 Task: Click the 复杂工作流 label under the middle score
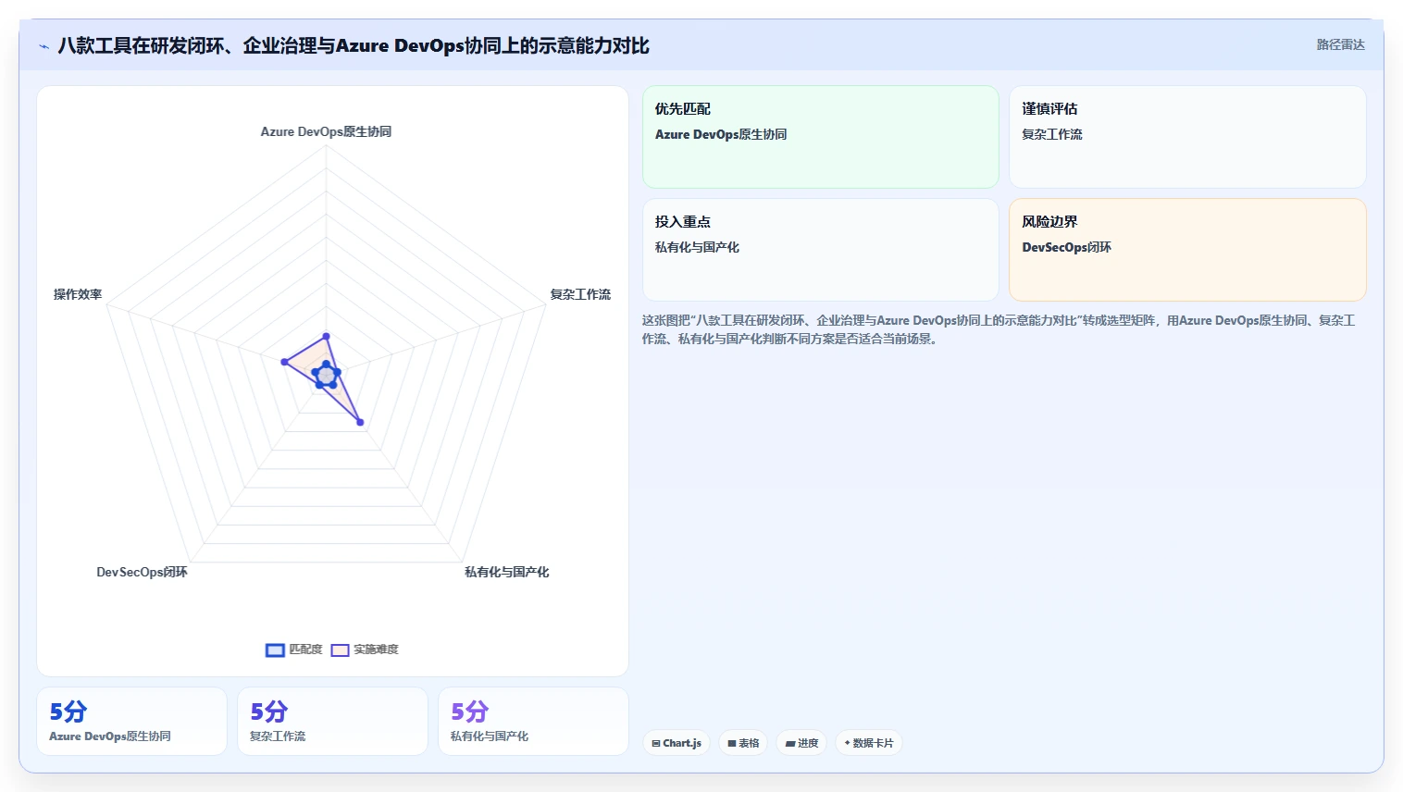tap(278, 736)
